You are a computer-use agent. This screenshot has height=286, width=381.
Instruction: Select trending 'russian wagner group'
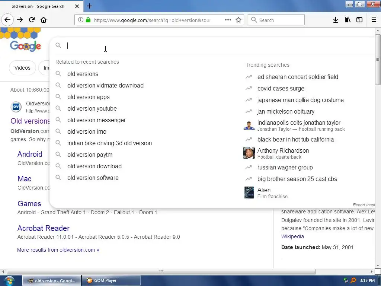coord(285,167)
